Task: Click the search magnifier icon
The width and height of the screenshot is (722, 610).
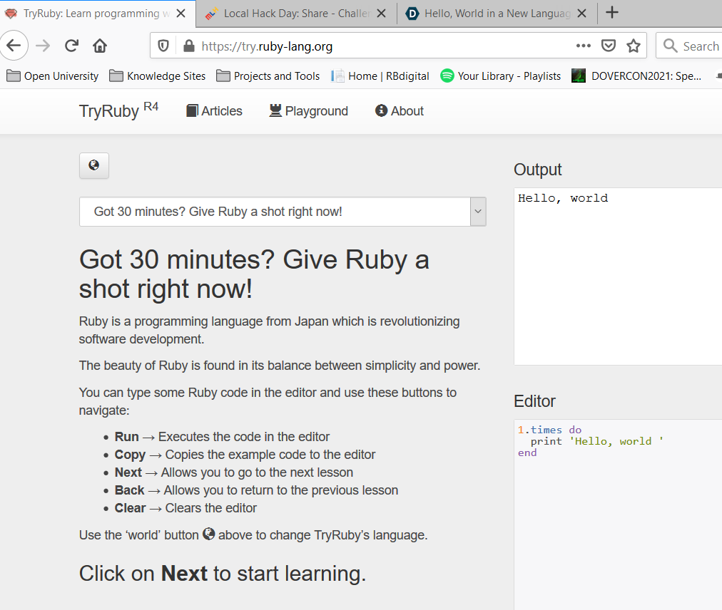Action: click(x=670, y=46)
